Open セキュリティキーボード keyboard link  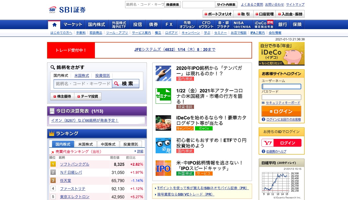tap(283, 103)
